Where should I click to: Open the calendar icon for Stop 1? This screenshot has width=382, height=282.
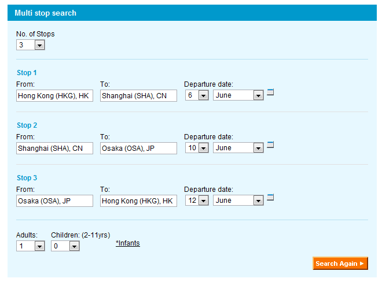pos(270,92)
